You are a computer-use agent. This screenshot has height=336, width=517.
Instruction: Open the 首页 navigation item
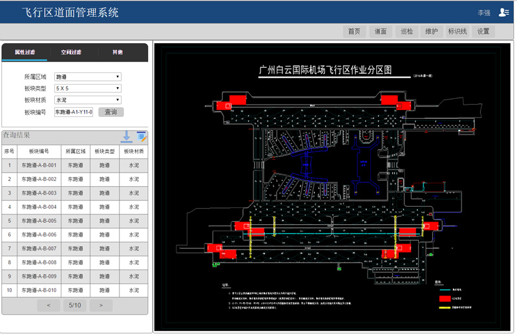[x=354, y=31]
